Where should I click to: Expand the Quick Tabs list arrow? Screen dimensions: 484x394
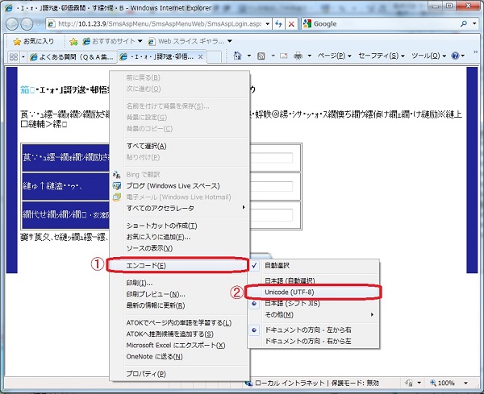click(x=23, y=56)
